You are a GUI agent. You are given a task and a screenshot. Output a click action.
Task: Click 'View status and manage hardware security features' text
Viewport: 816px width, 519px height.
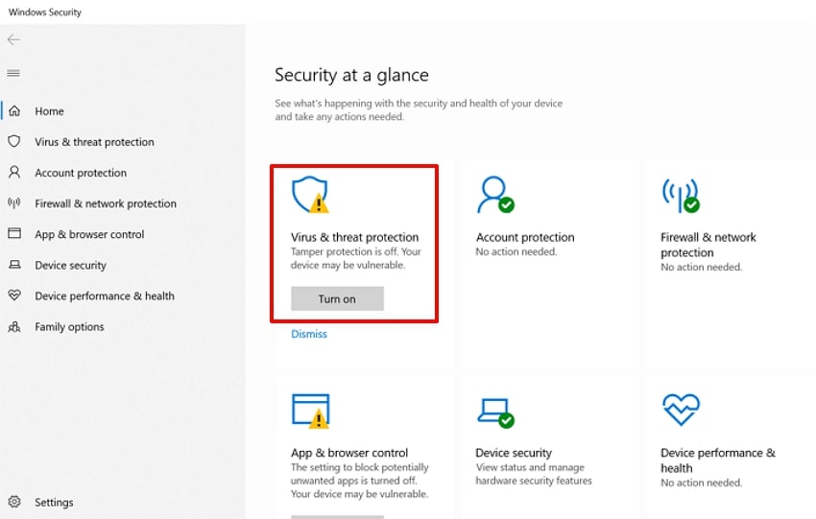[534, 474]
